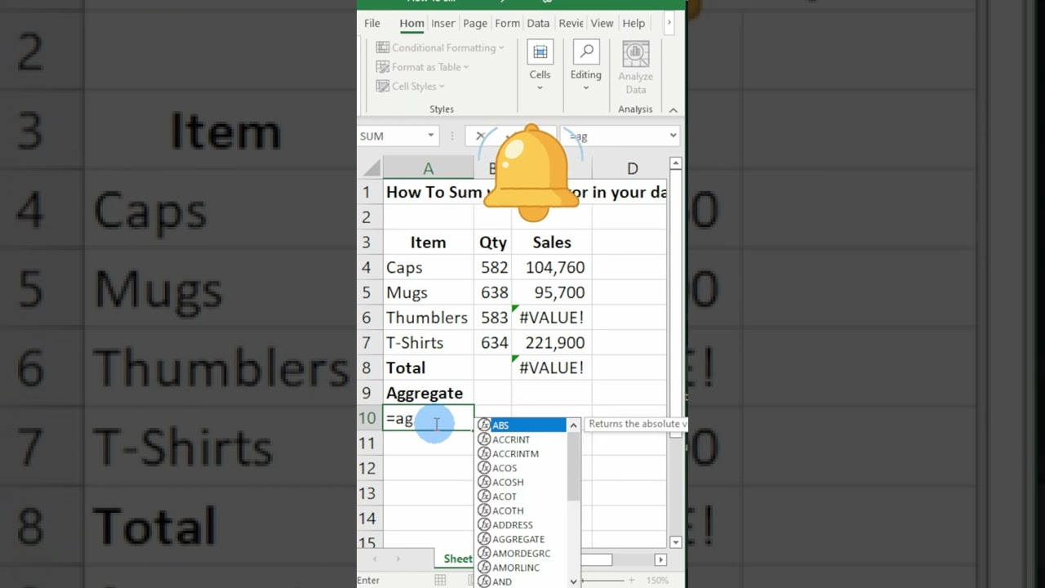The height and width of the screenshot is (588, 1045).
Task: Choose ACOS from the function list
Action: coord(521,468)
